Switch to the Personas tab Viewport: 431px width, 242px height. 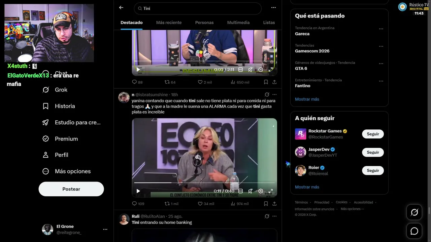click(204, 23)
